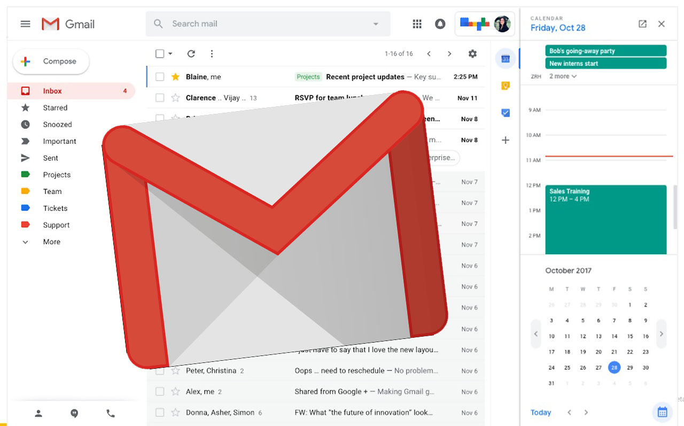Open the Inbox folder
Image resolution: width=684 pixels, height=426 pixels.
72,91
